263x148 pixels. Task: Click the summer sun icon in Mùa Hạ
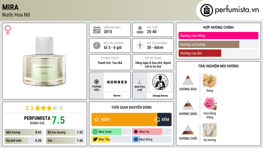(x=136, y=132)
